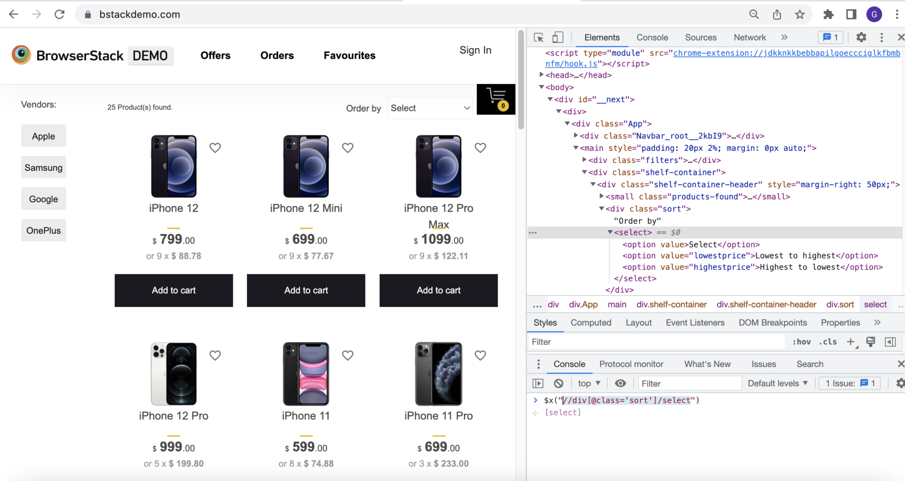Click the new style rule plus icon
Image resolution: width=905 pixels, height=481 pixels.
tap(850, 341)
